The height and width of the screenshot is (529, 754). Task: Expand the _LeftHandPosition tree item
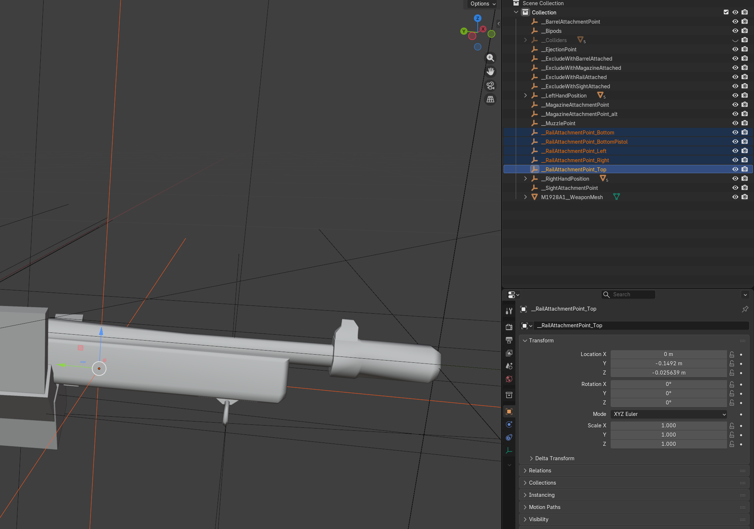[525, 95]
